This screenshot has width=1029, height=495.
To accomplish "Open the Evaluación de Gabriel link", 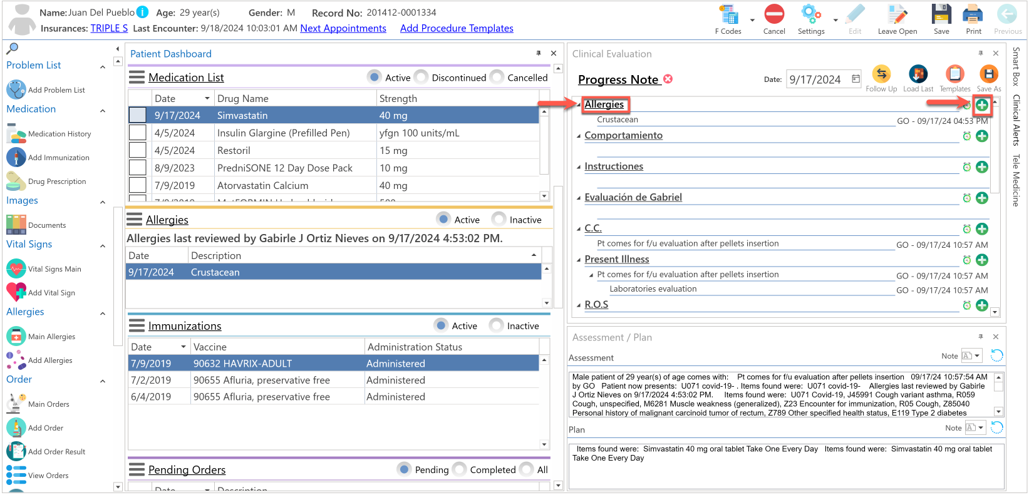I will click(633, 197).
